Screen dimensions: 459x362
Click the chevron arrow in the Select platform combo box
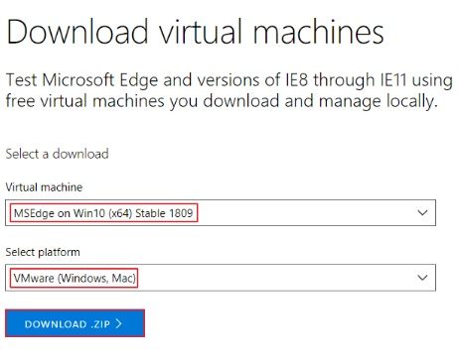tap(422, 278)
